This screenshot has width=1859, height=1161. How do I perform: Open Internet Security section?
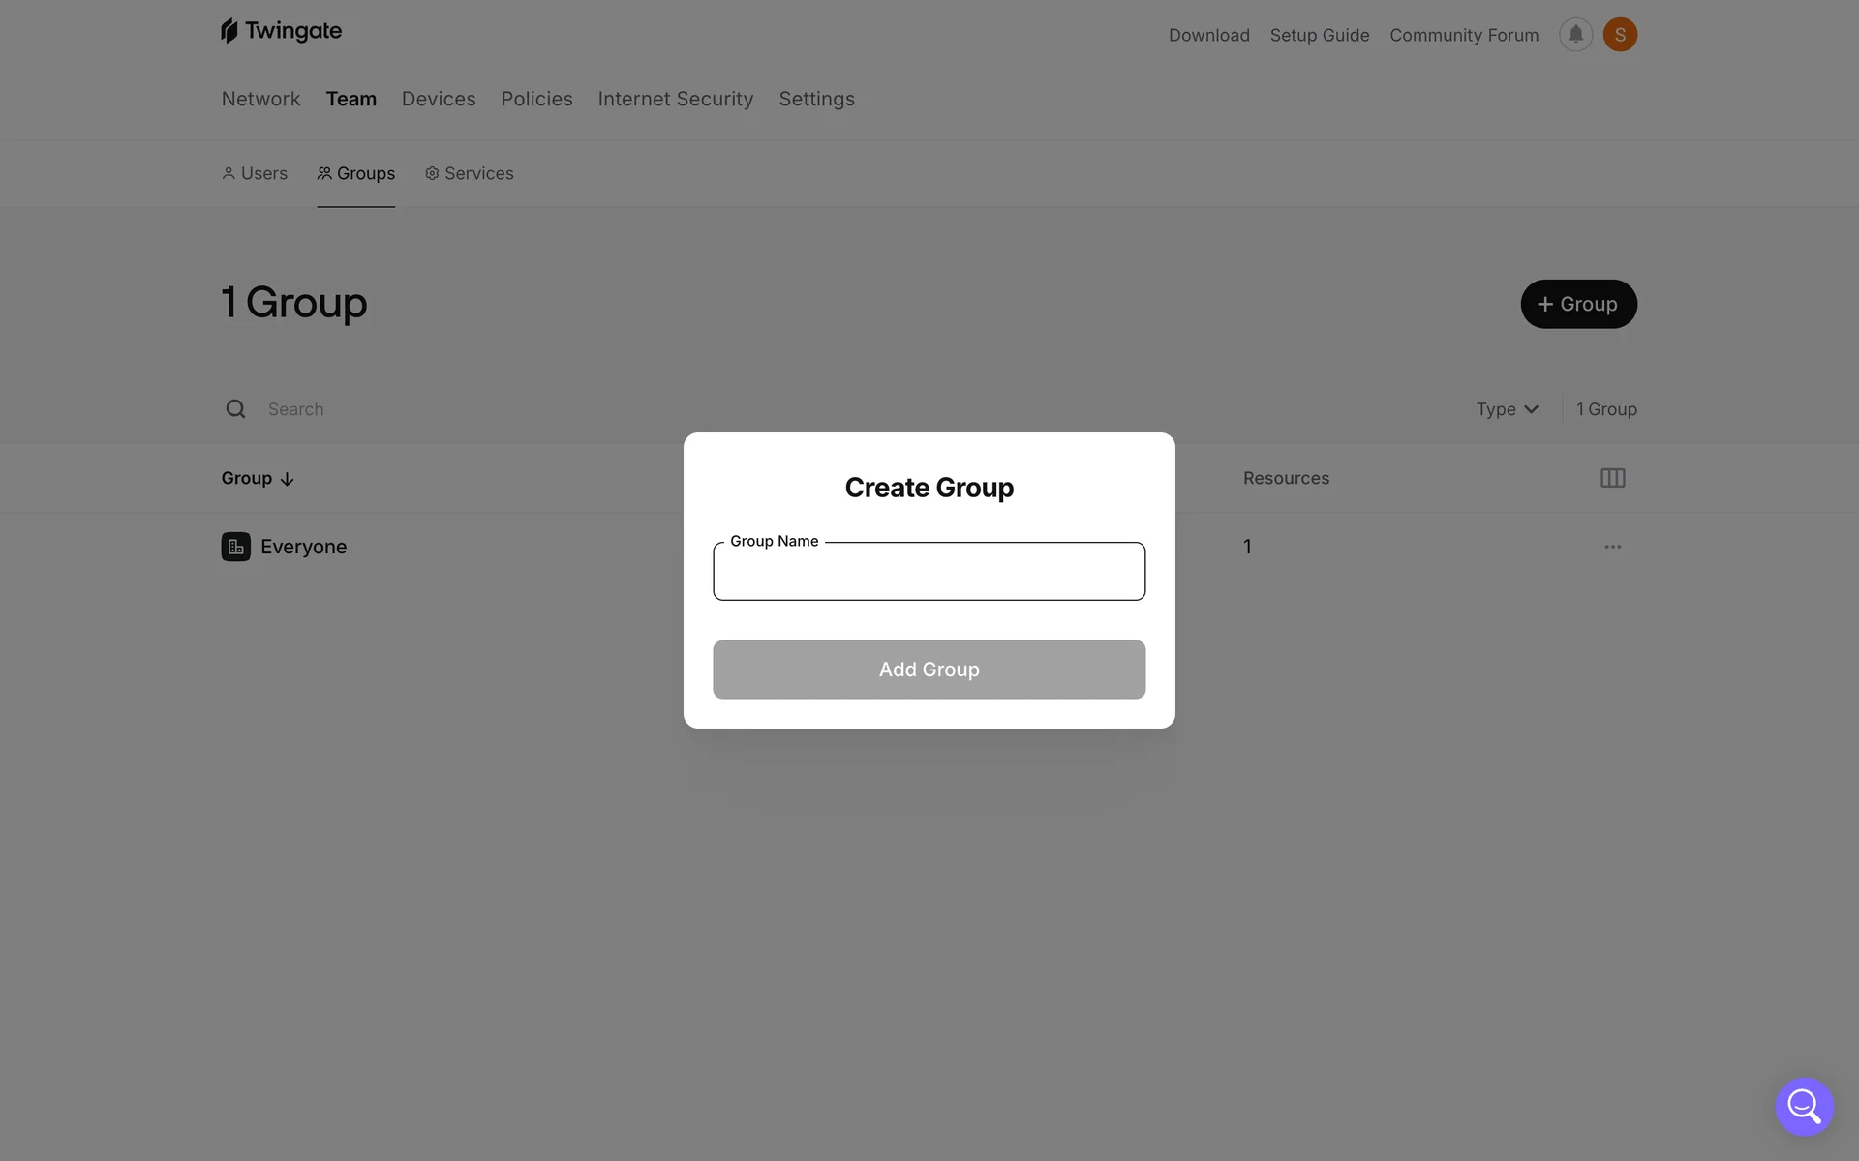(675, 99)
